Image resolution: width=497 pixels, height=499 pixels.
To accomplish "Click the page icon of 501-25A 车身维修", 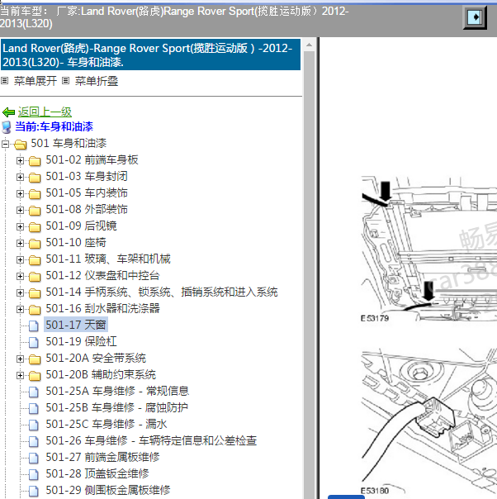I will tap(34, 392).
